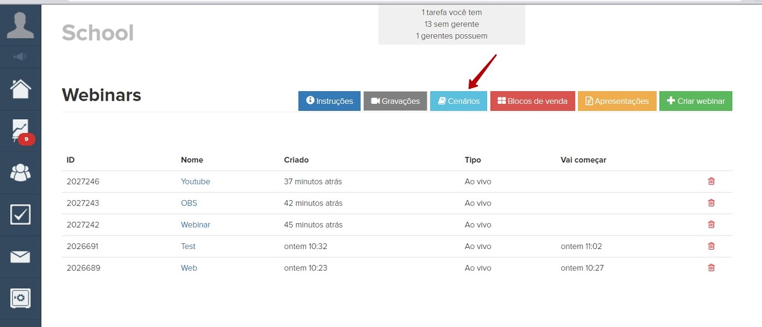Screen dimensions: 762x327
Task: Open Blocos de venda
Action: click(x=532, y=101)
